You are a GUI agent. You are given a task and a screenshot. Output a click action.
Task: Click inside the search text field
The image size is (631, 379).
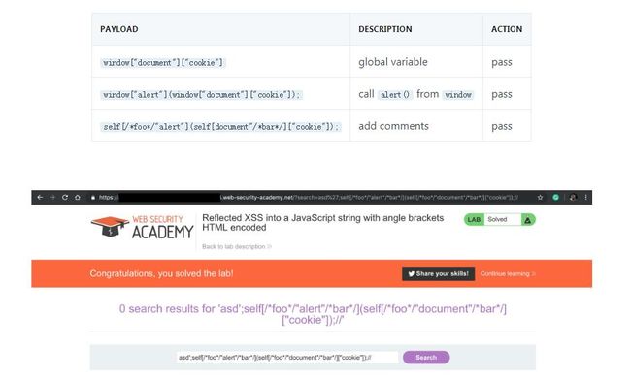(x=287, y=358)
